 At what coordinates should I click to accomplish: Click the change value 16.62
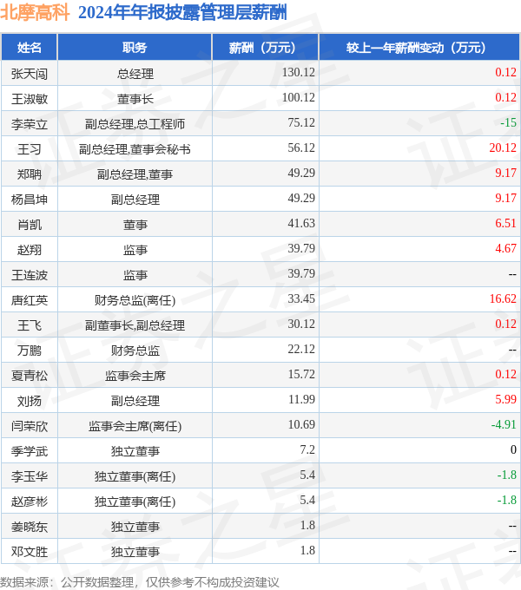pyautogui.click(x=503, y=299)
